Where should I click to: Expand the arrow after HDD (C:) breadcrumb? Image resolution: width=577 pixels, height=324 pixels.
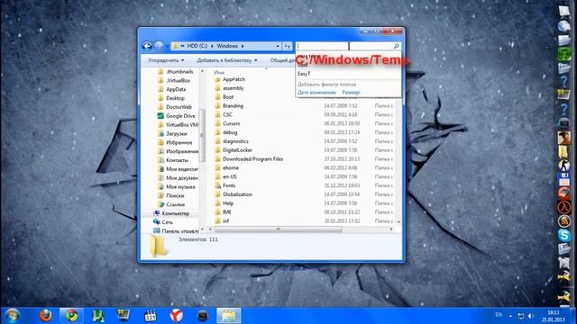pyautogui.click(x=213, y=46)
